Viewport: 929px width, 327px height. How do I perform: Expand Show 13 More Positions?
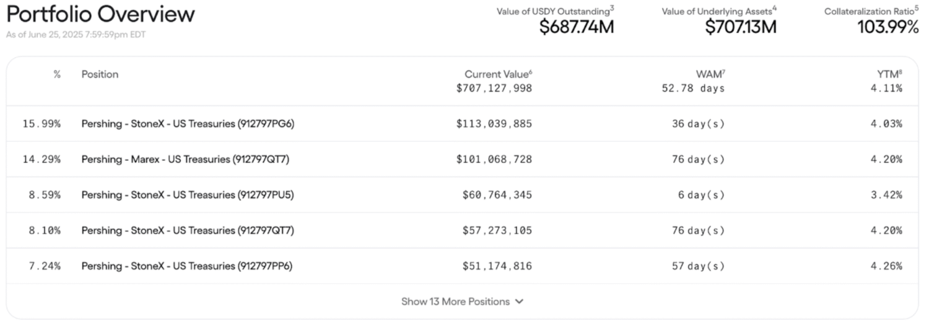pos(455,302)
